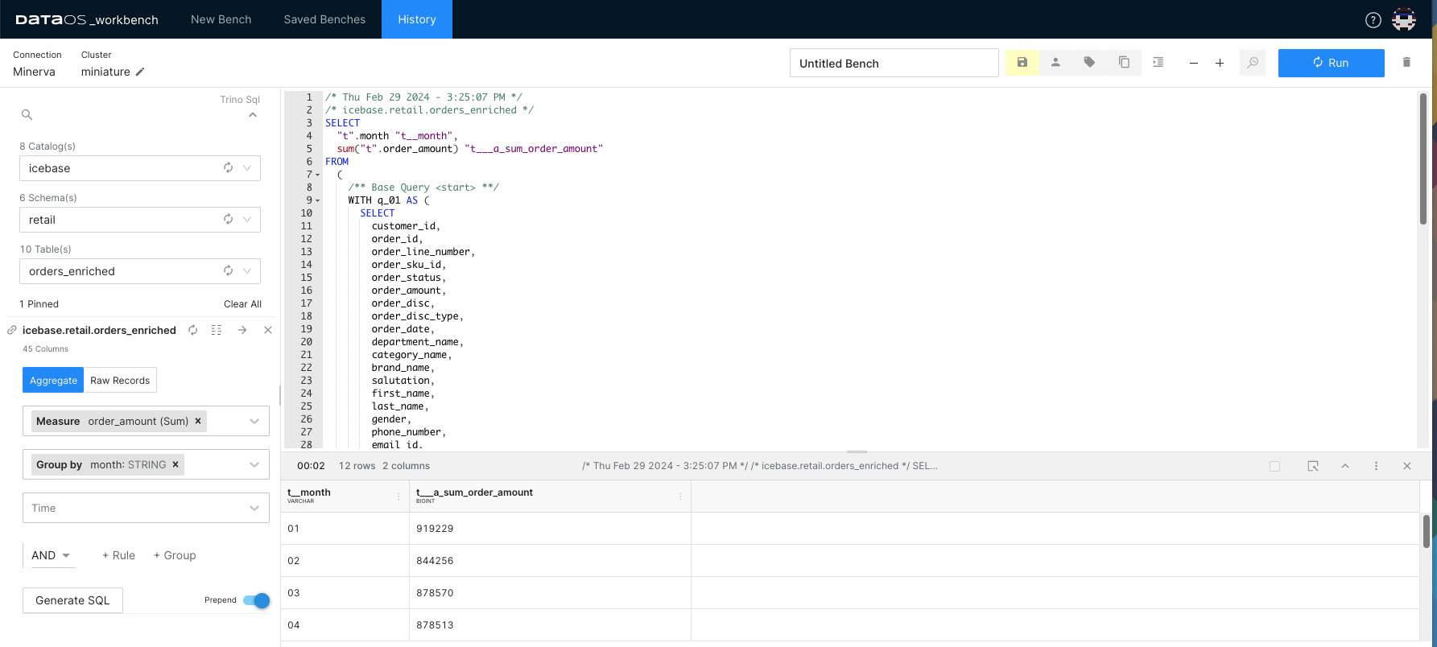This screenshot has height=647, width=1437.
Task: Click the results table vertical scrollbar
Action: pos(1426,531)
